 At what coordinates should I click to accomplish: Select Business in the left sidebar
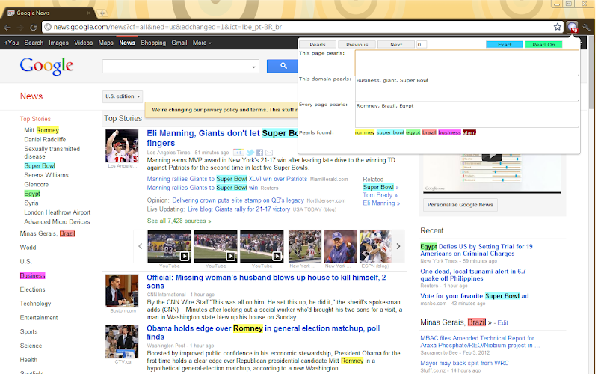(32, 275)
